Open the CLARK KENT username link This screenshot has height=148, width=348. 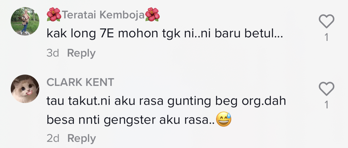[80, 82]
